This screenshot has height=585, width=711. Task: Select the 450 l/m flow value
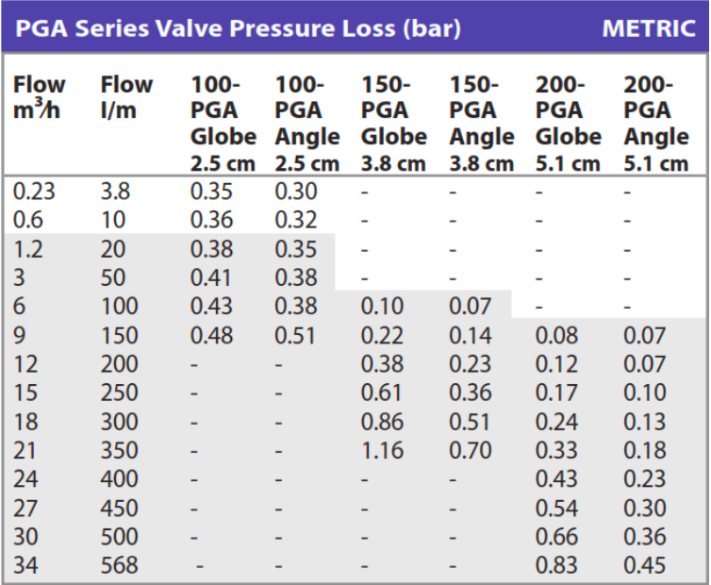119,508
